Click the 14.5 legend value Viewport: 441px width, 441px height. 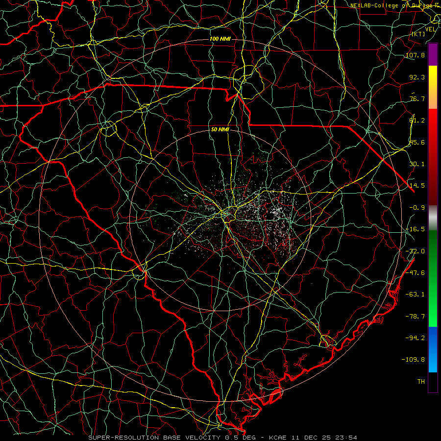point(417,185)
